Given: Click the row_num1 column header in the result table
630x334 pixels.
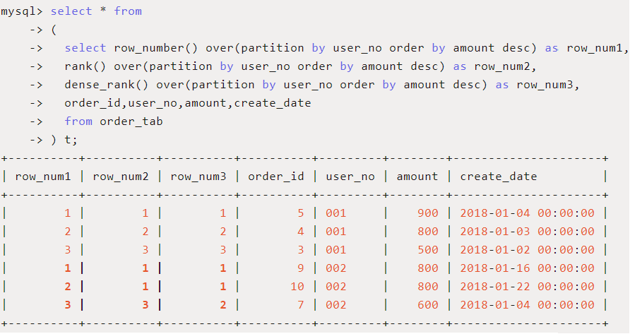Looking at the screenshot, I should point(43,177).
